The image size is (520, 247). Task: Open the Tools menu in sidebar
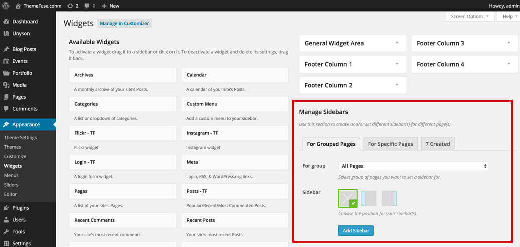click(18, 232)
